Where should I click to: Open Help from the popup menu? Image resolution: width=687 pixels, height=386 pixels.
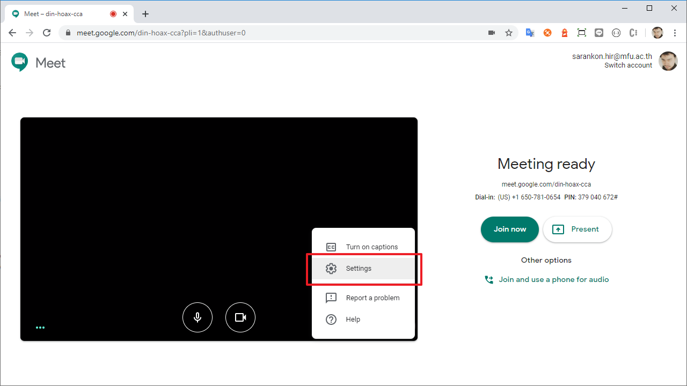[363, 320]
